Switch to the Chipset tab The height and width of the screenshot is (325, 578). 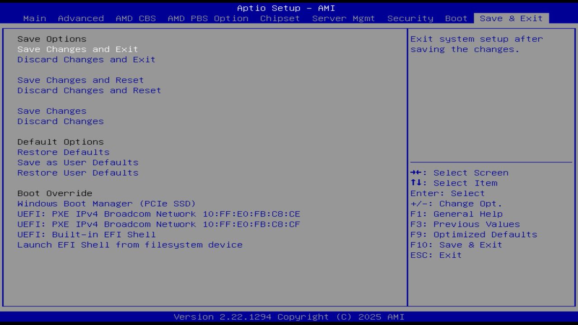coord(280,19)
